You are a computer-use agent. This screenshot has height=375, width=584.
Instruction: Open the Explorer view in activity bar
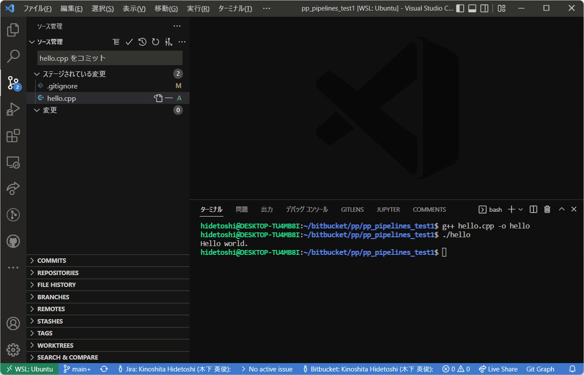coord(13,30)
